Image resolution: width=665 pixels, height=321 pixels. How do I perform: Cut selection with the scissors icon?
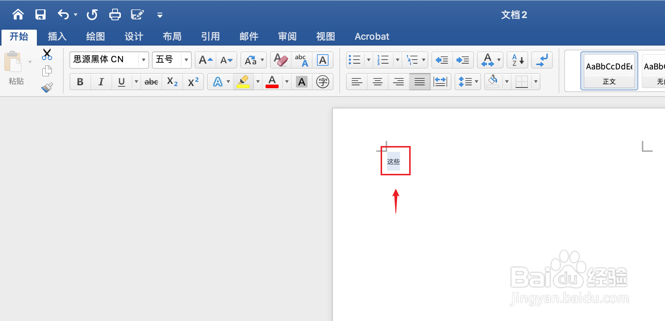47,54
